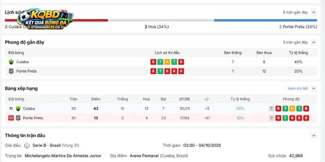This screenshot has width=325, height=162.
Task: Click first red B badge in Ponte Preta's standings form
Action: (x=278, y=118)
